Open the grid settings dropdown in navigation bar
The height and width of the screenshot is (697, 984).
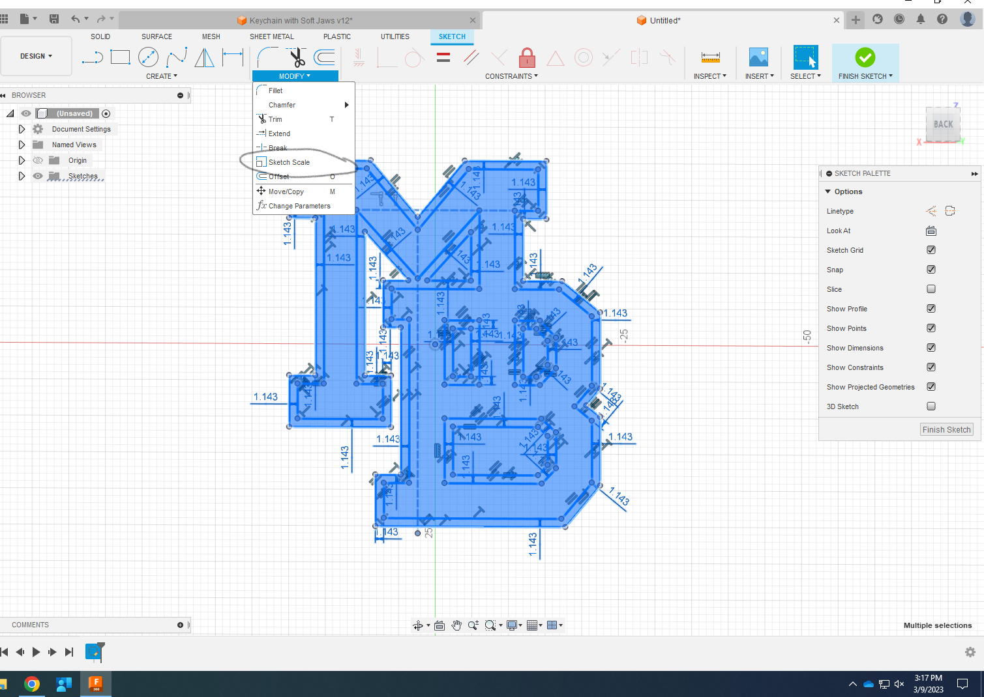click(541, 625)
